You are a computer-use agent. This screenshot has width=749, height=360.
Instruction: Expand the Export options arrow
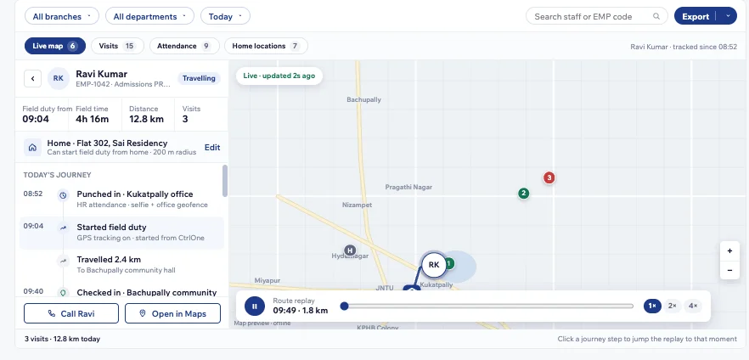pos(728,16)
